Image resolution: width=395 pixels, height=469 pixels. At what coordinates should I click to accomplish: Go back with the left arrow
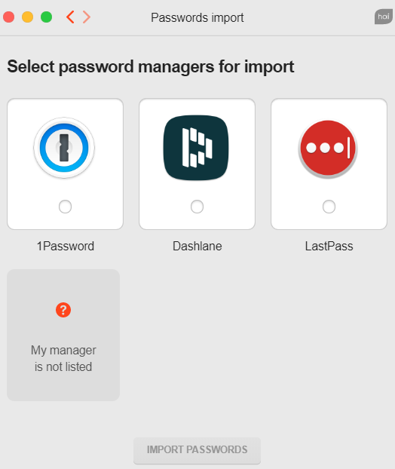[x=70, y=17]
